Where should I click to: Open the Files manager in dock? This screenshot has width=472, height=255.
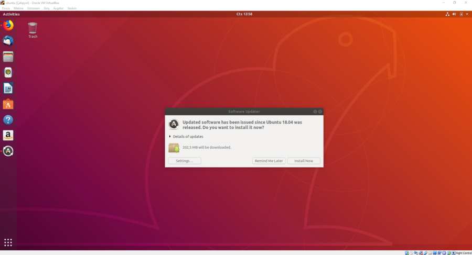click(x=8, y=57)
